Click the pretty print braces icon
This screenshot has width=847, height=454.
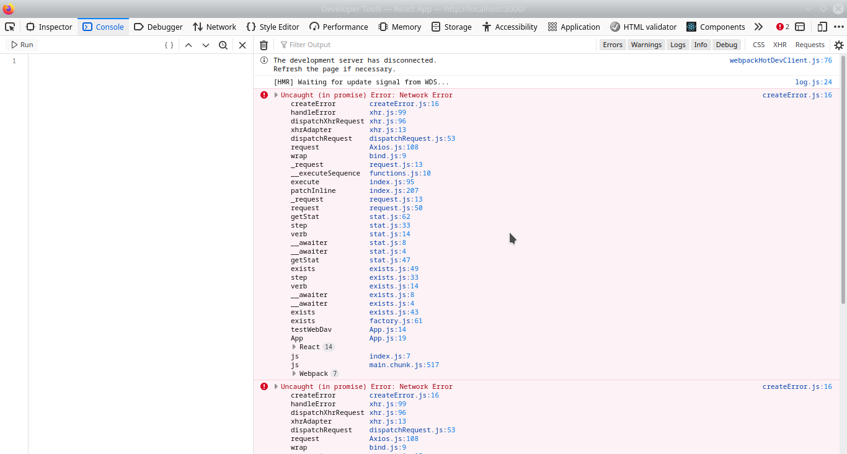(x=168, y=44)
